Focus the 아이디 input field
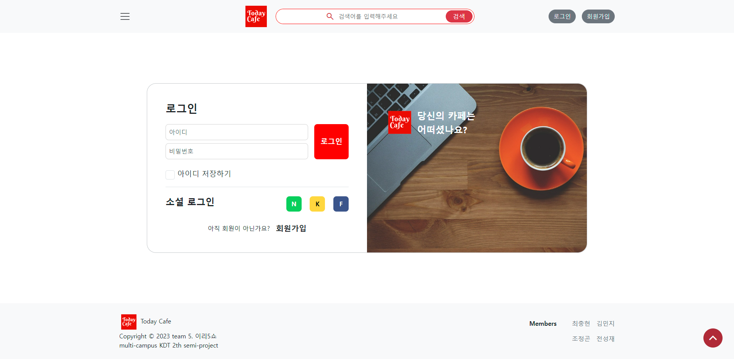This screenshot has height=359, width=734. coord(237,132)
